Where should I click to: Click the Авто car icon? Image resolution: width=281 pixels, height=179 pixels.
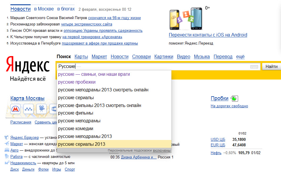[7, 150]
